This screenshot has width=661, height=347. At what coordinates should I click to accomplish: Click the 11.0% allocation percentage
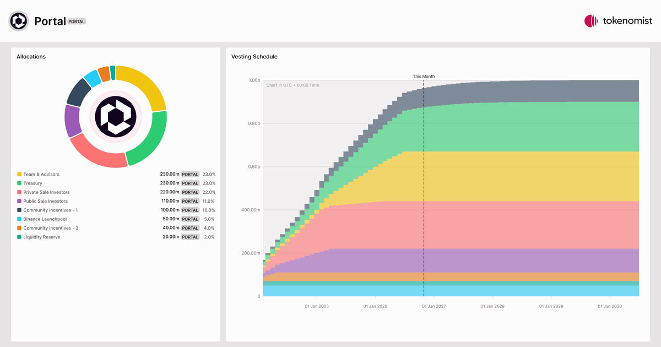[209, 201]
